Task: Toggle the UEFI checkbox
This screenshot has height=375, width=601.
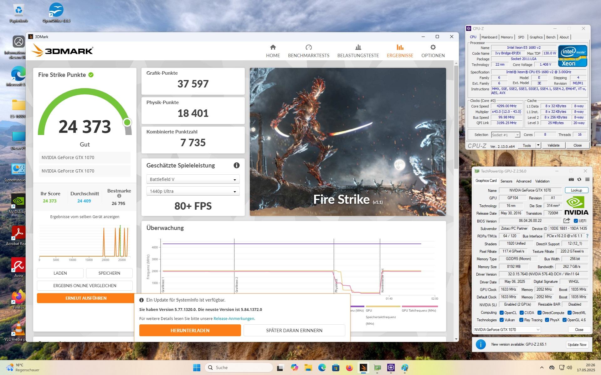Action: point(575,221)
